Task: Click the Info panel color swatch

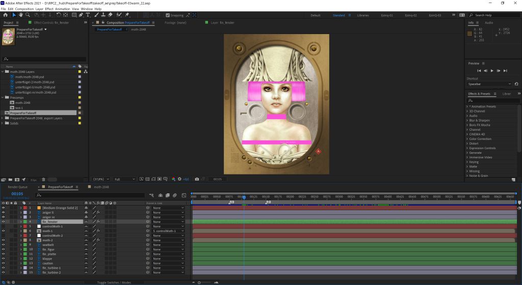Action: (x=469, y=34)
